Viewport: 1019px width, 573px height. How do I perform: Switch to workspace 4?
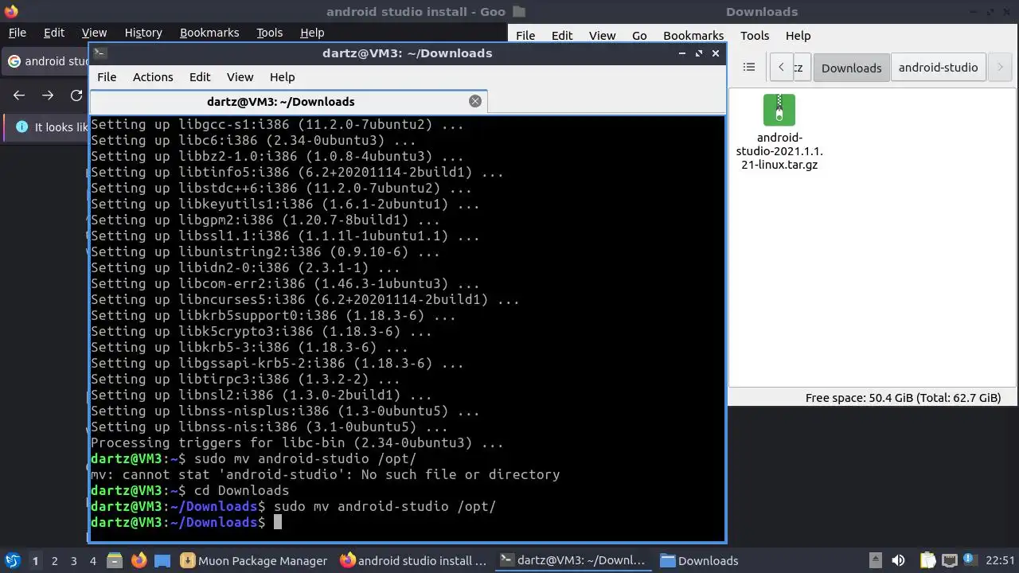[x=92, y=561]
